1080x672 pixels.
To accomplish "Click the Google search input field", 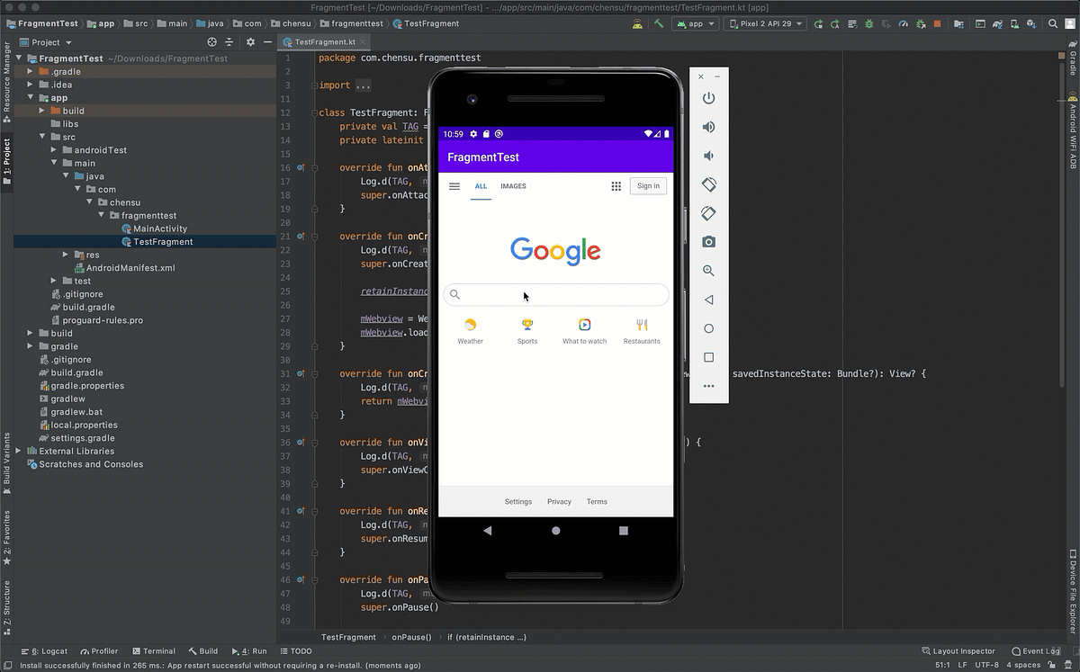I will 555,294.
